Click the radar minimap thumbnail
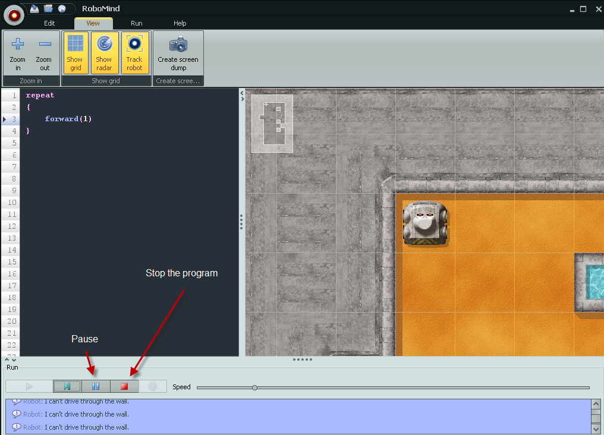Screen dimensions: 604x435 [x=272, y=124]
